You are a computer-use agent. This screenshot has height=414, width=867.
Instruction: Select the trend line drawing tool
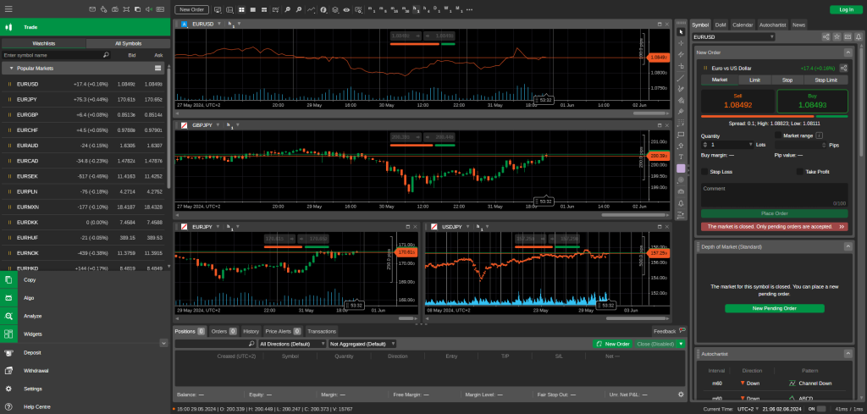(681, 77)
